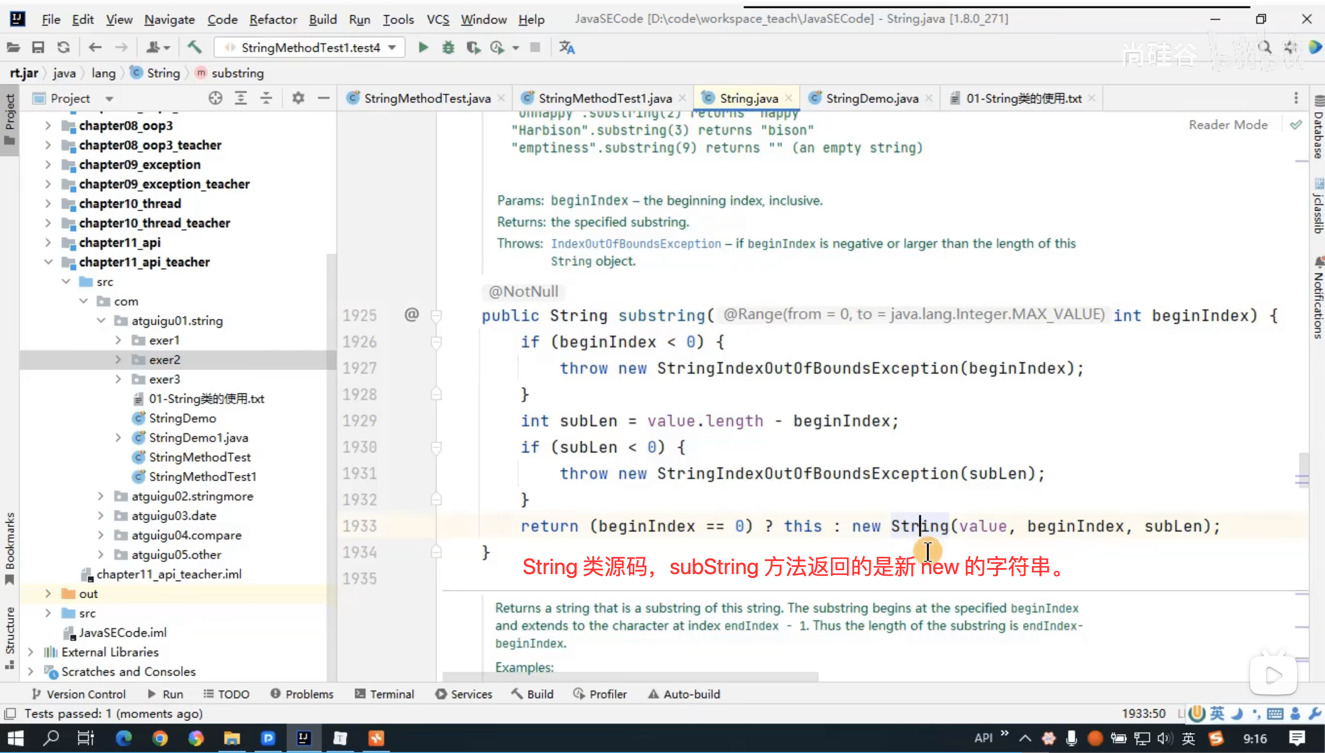Open the Terminal tool window

click(x=384, y=694)
